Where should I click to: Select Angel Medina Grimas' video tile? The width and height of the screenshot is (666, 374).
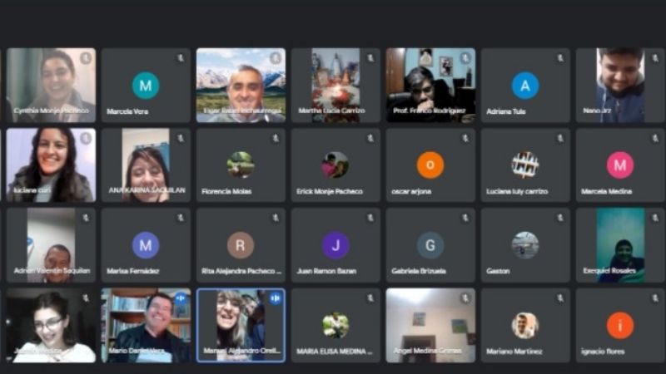pyautogui.click(x=430, y=324)
